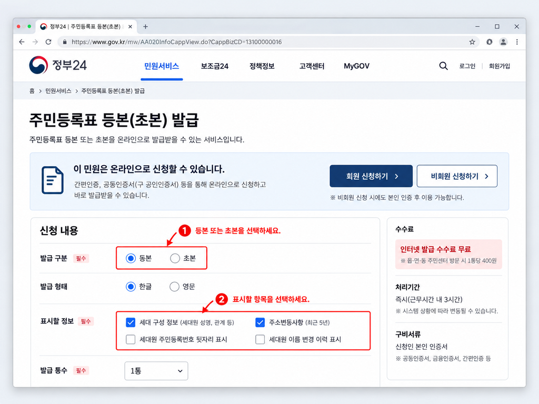Open the 보조금24 menu

(x=215, y=66)
